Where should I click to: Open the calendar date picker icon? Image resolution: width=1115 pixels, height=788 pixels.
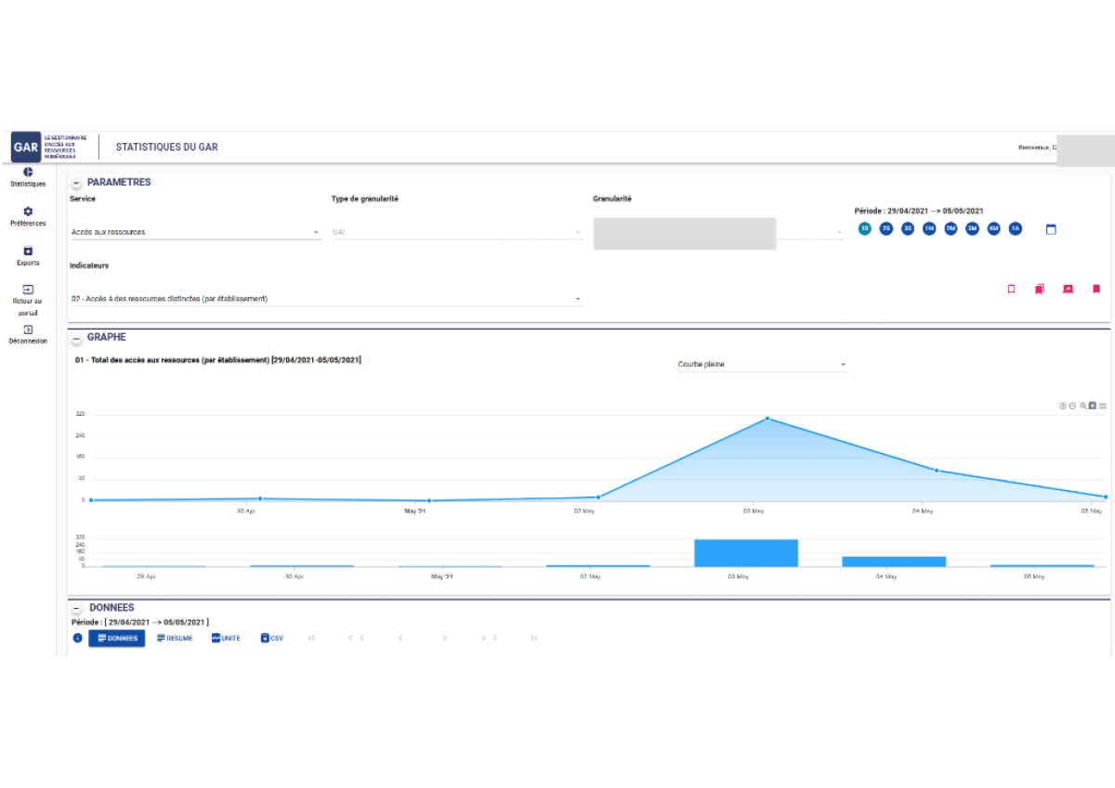pyautogui.click(x=1051, y=229)
